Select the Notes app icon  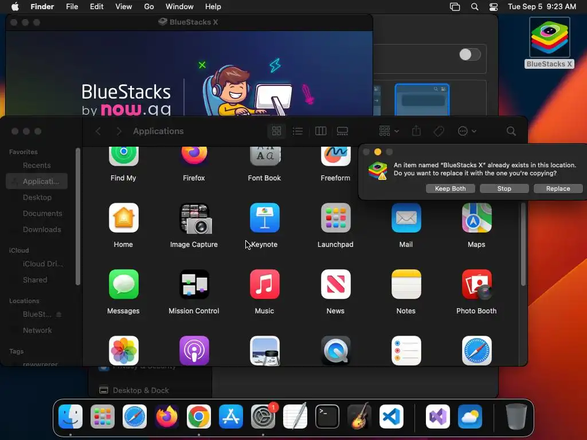point(406,284)
